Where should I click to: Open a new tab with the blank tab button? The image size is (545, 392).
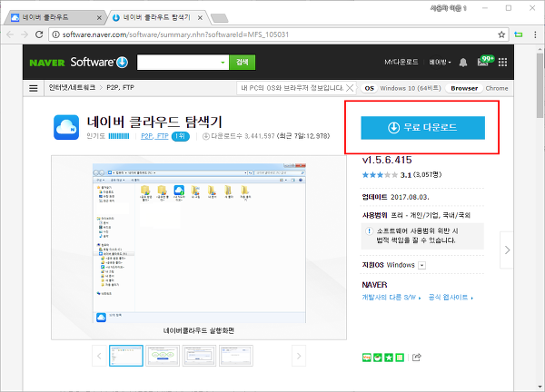click(x=219, y=18)
